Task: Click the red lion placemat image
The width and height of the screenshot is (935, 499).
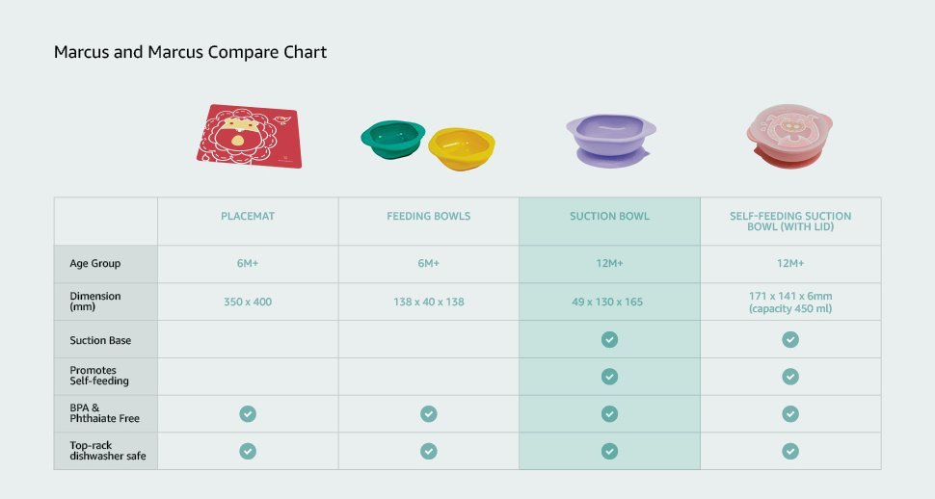Action: click(x=250, y=135)
